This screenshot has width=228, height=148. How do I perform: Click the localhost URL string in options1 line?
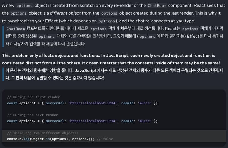[93, 103]
